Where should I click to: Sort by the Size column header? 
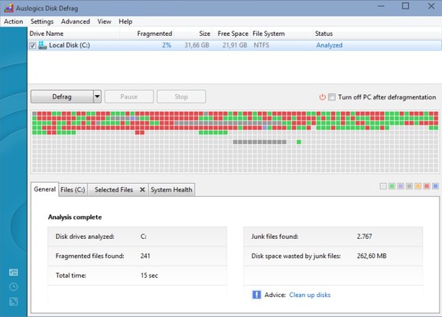coord(193,34)
